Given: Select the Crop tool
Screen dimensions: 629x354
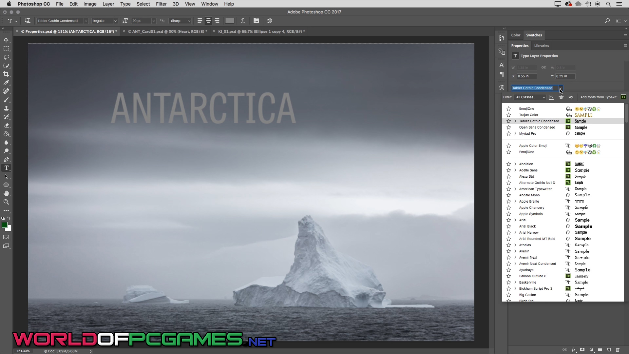Looking at the screenshot, I should pyautogui.click(x=6, y=74).
